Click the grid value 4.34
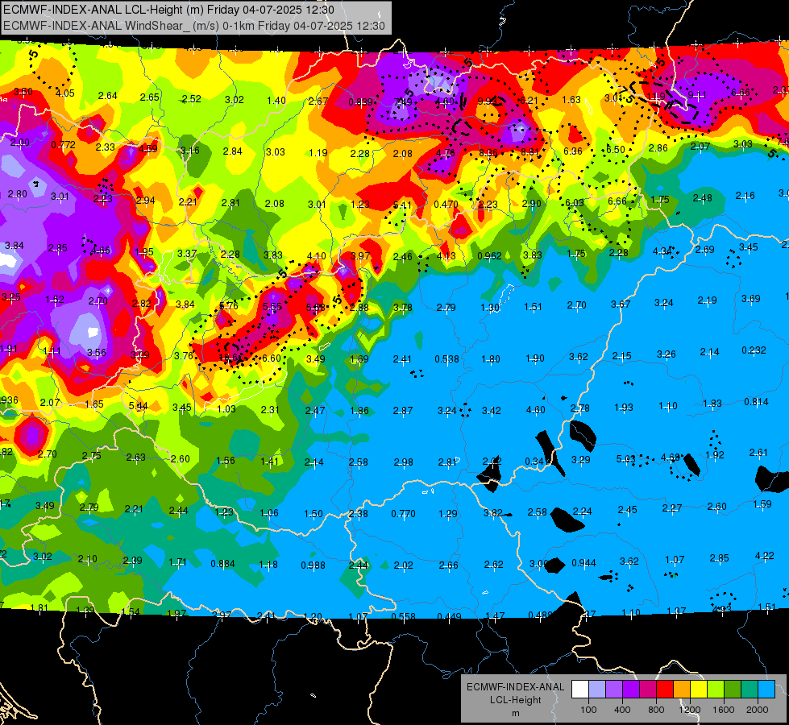This screenshot has width=789, height=725. (x=662, y=251)
